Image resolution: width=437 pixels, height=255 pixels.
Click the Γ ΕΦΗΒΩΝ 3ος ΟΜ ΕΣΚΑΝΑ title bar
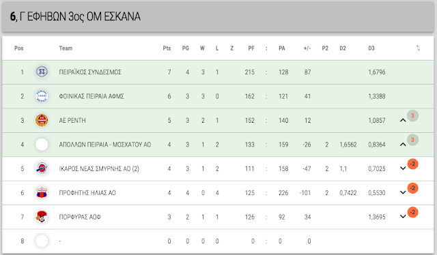coord(218,16)
